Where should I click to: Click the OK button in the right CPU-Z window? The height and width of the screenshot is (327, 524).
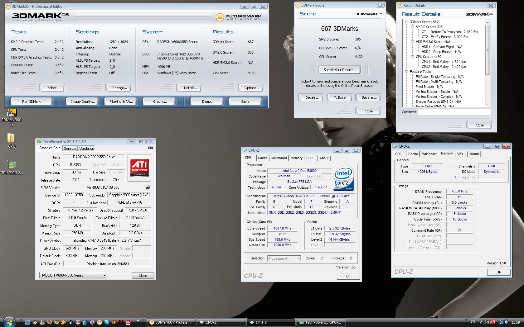(499, 272)
